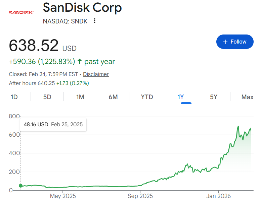Open the Disclaimer link
This screenshot has width=261, height=202.
click(x=96, y=74)
